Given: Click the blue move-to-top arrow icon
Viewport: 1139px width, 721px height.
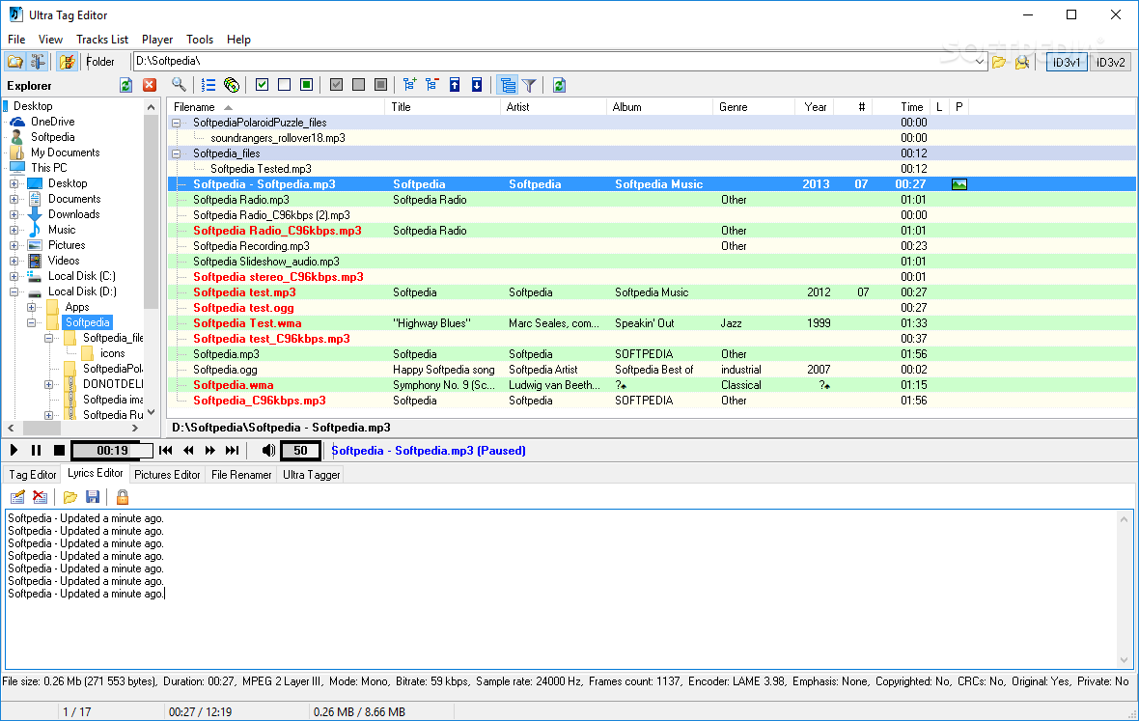Looking at the screenshot, I should pos(455,85).
